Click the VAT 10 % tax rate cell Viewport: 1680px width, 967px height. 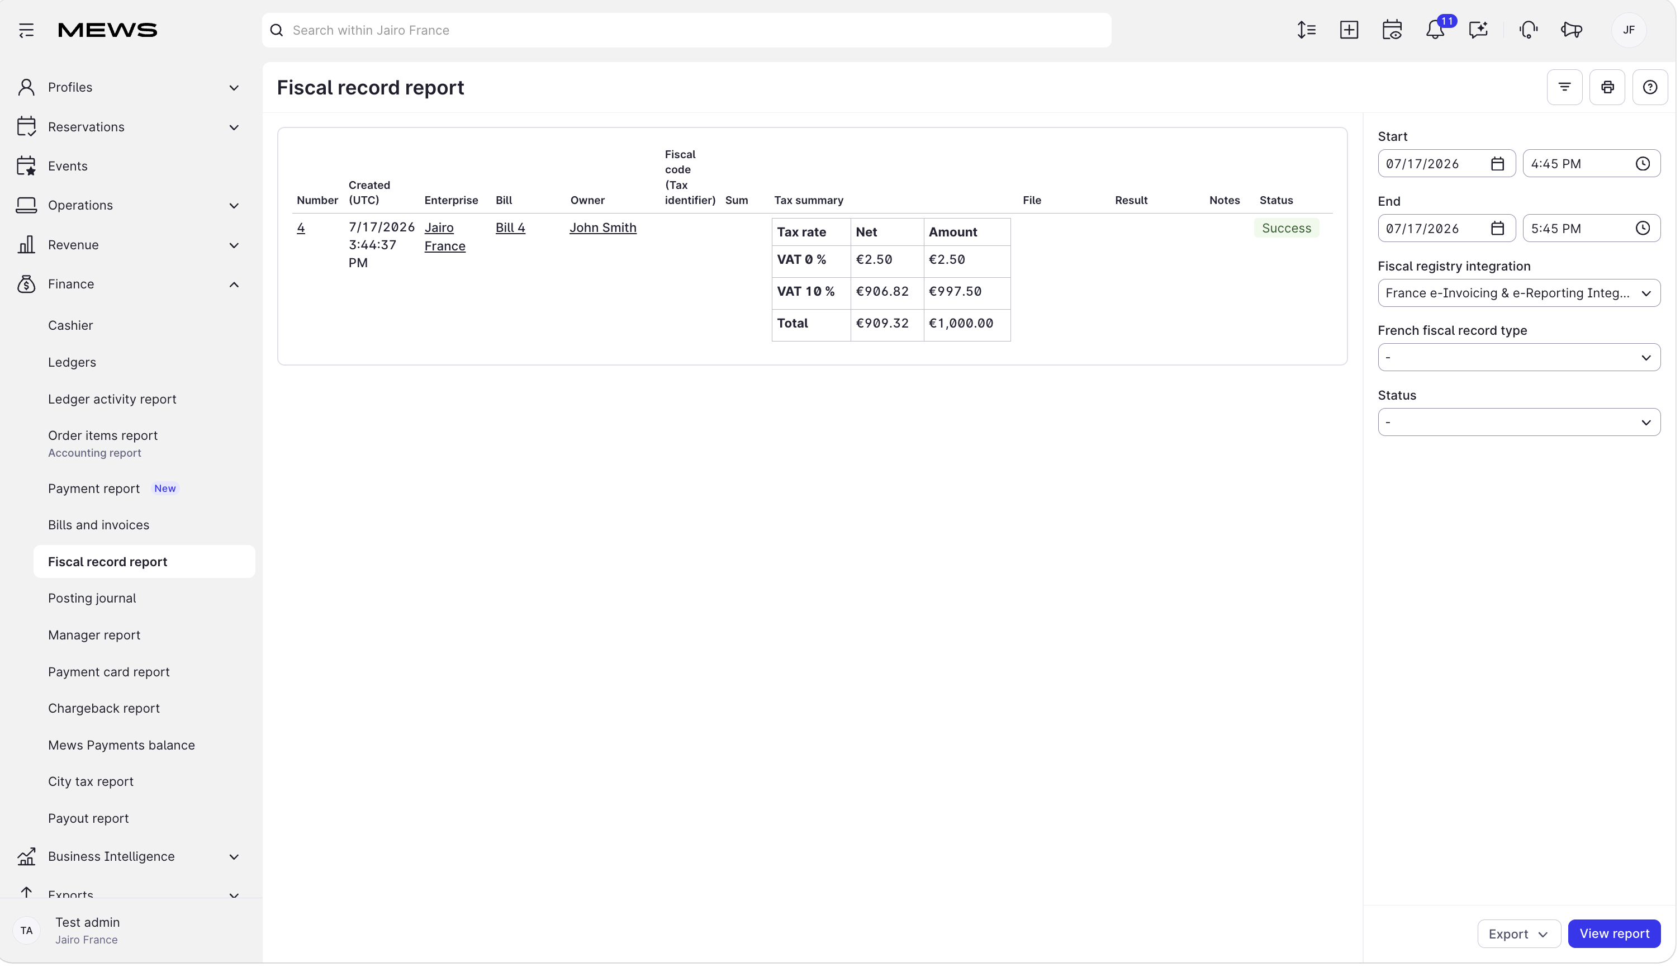(x=811, y=293)
